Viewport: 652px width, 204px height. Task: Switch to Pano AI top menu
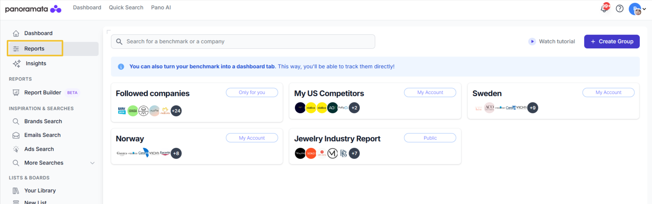[161, 8]
